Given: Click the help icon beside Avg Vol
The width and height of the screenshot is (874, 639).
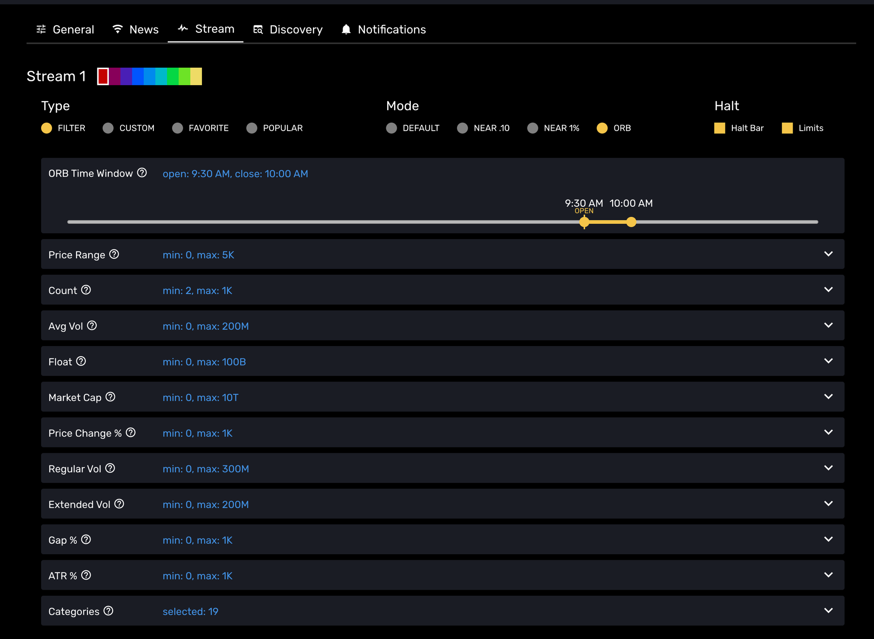Looking at the screenshot, I should (x=92, y=325).
